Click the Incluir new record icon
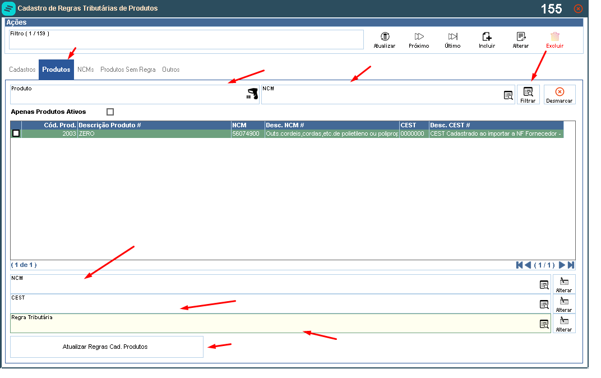Screen dimensions: 601x378 pyautogui.click(x=487, y=36)
